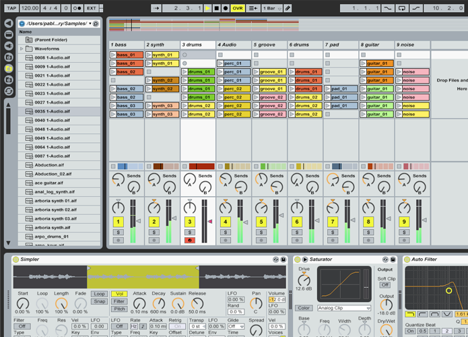
Task: Click track 8 volume fader handle
Action: [x=389, y=219]
